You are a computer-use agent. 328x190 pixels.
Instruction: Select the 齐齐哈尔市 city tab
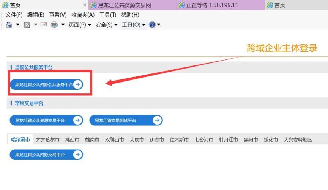[47, 140]
